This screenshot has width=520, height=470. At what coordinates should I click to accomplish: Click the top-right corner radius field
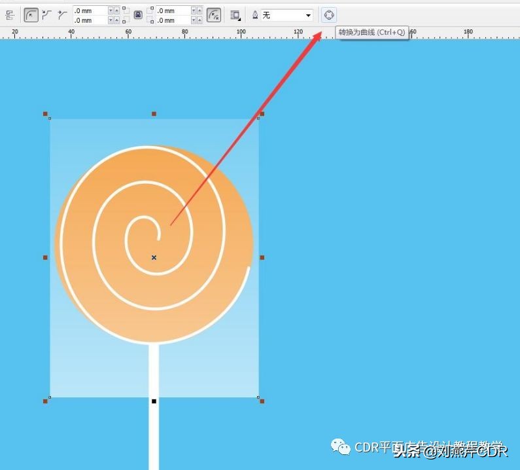(173, 11)
